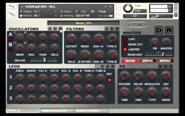Click the filter CUTOFF knob
Image resolution: width=185 pixels, height=116 pixels.
[x=71, y=38]
